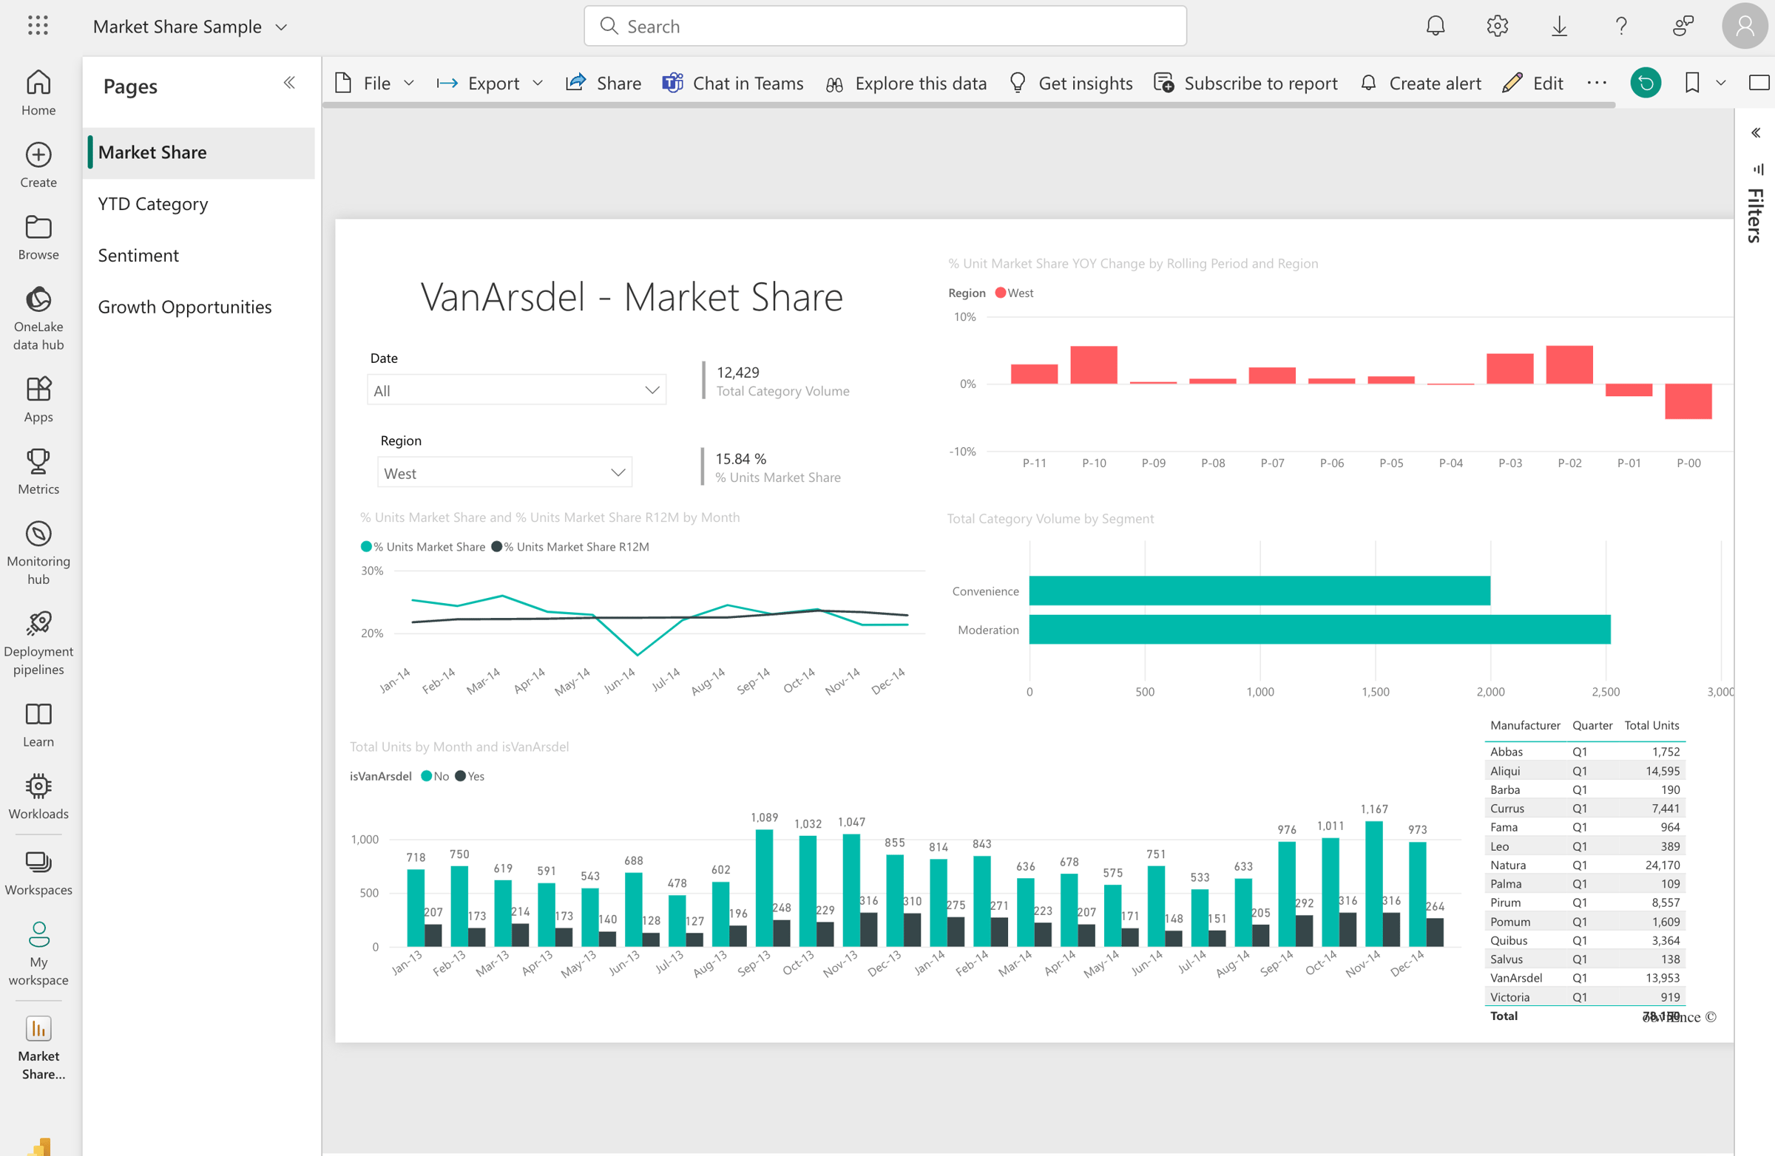Select the Metrics icon in the sidebar
This screenshot has width=1775, height=1156.
coord(38,469)
